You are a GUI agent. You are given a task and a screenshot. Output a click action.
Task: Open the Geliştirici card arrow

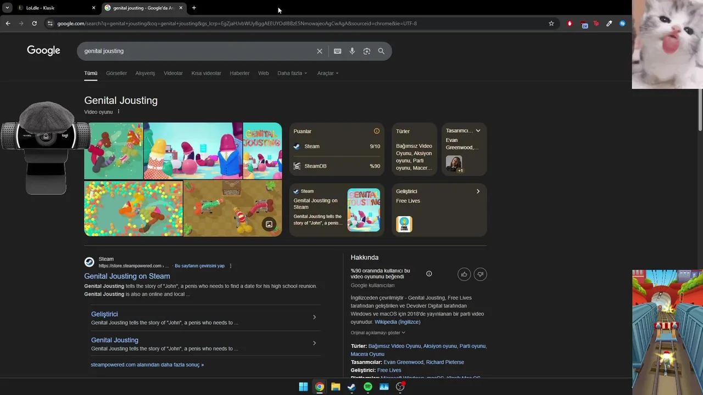[x=478, y=191]
